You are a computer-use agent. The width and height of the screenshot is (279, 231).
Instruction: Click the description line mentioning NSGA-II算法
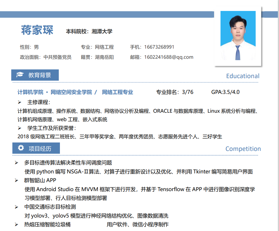(139, 172)
